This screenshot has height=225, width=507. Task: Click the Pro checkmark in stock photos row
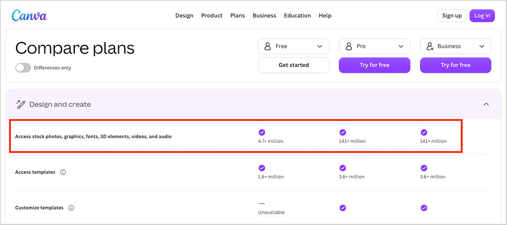pyautogui.click(x=343, y=132)
